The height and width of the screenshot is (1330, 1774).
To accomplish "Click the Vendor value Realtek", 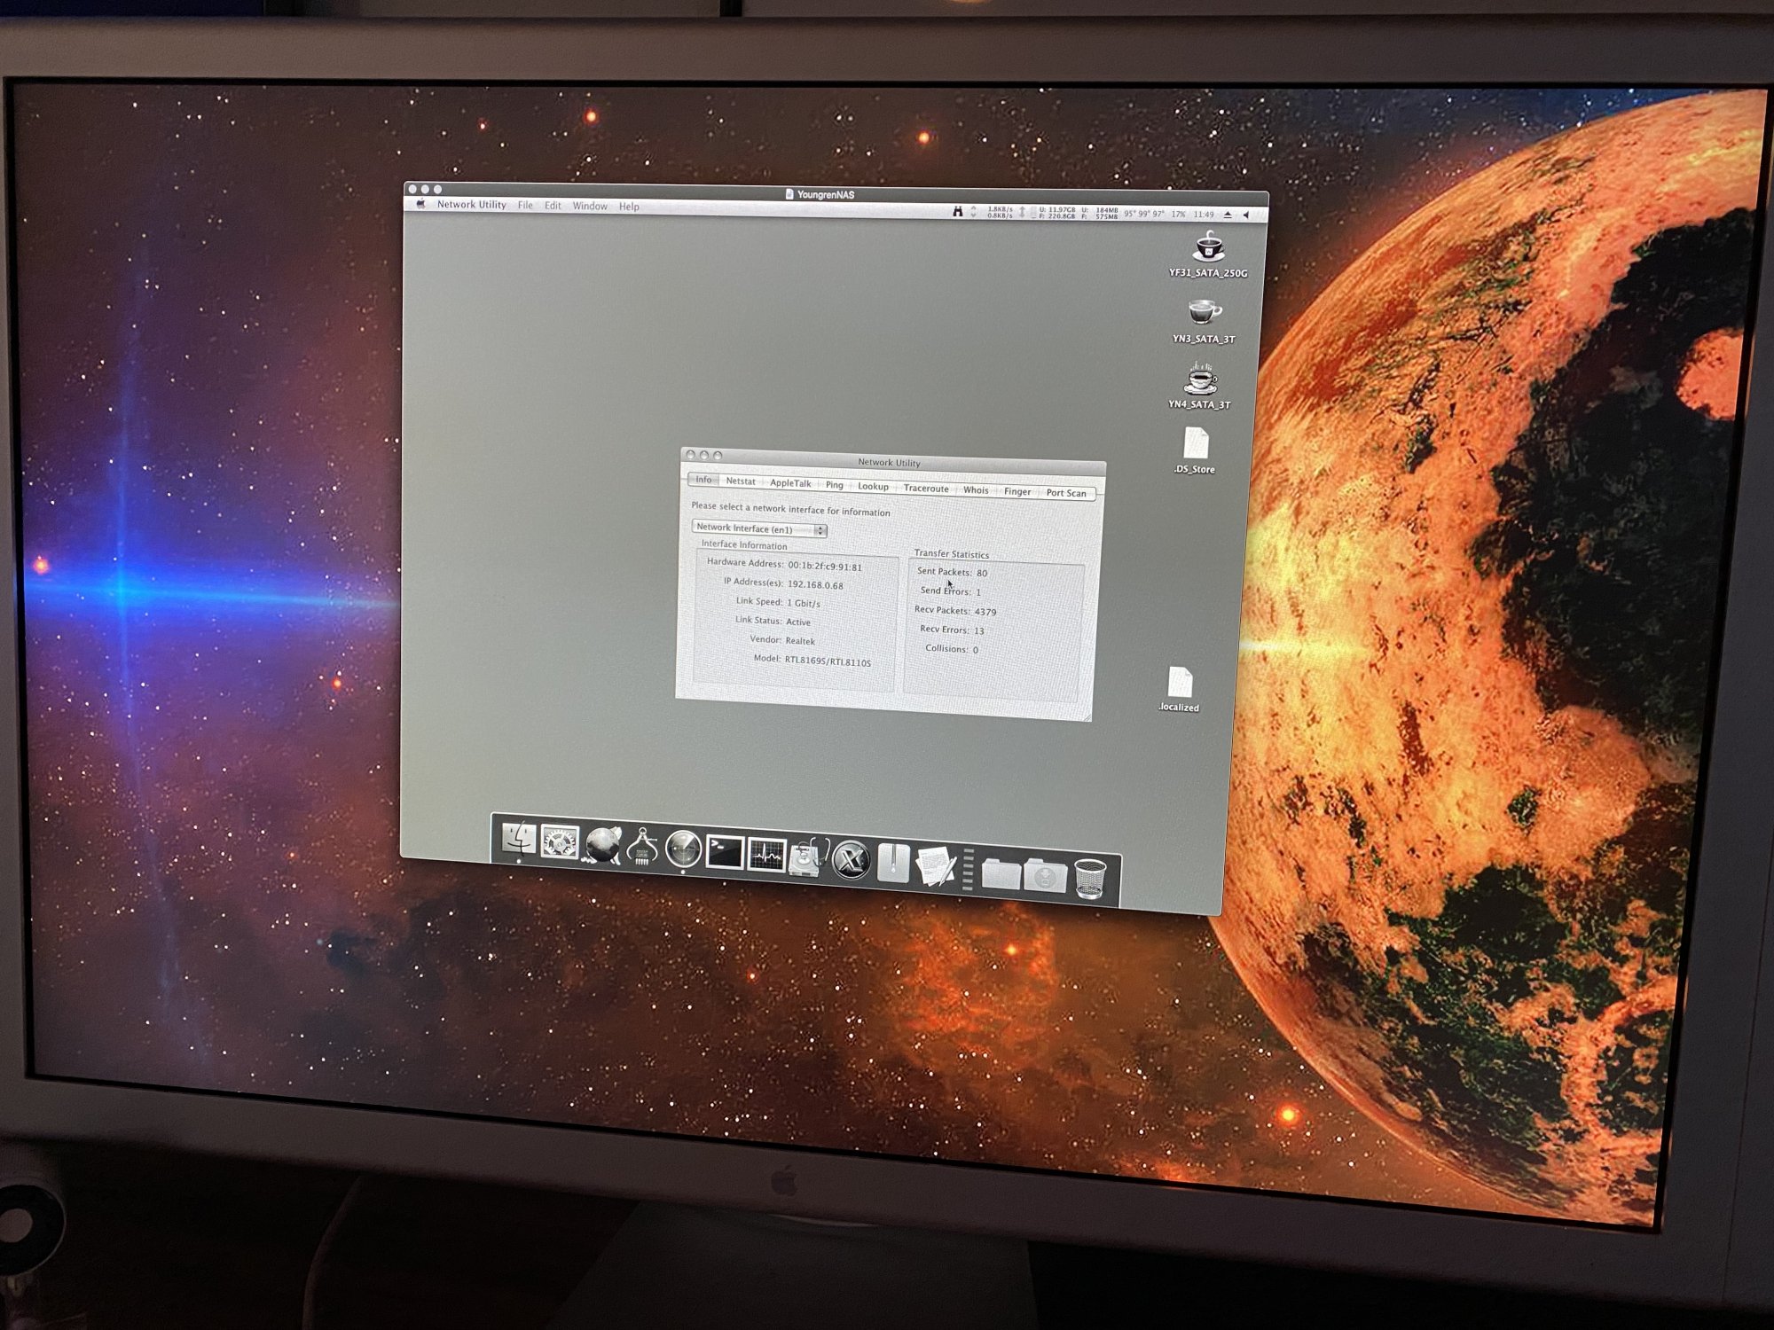I will (799, 641).
